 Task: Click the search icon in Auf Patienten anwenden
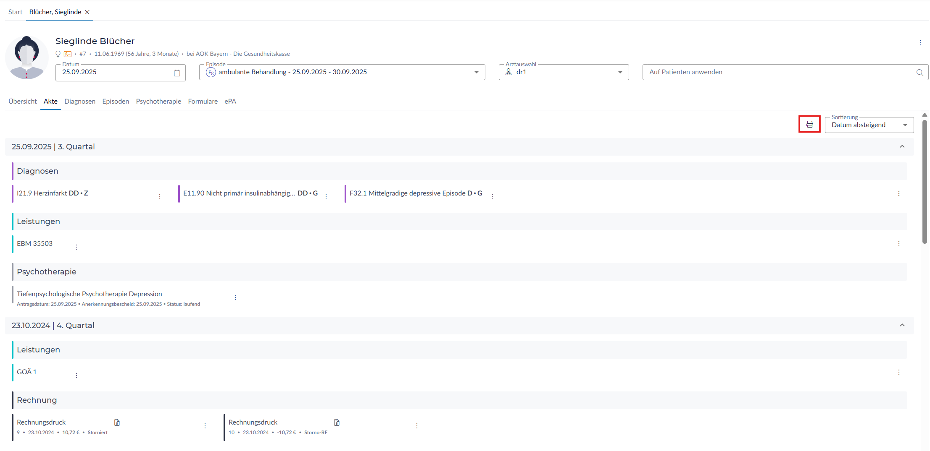[x=919, y=73]
